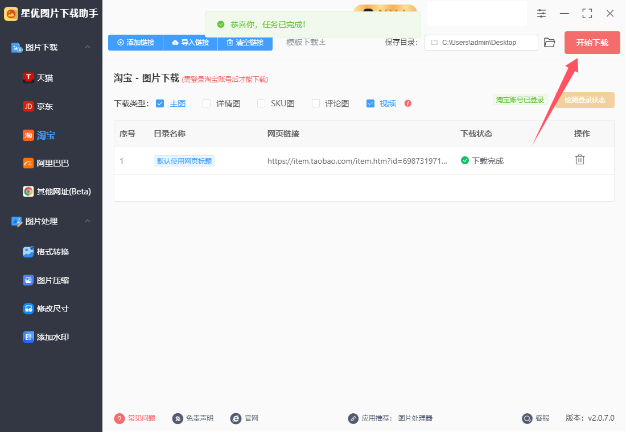The height and width of the screenshot is (432, 626).
Task: Click the 清空链接 button
Action: (x=245, y=43)
